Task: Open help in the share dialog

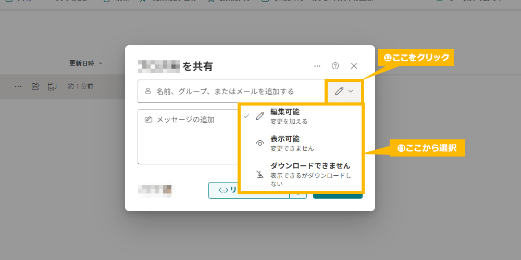Action: click(x=335, y=66)
